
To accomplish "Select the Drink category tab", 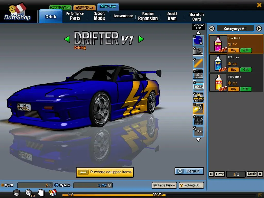I will pyautogui.click(x=51, y=16).
